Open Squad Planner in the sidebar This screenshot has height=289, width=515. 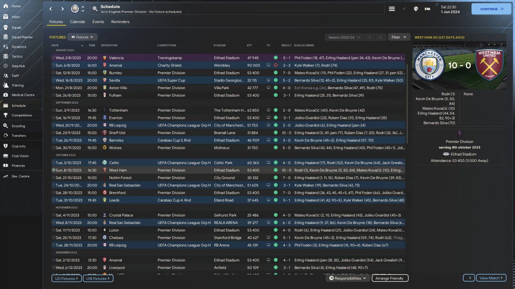[x=22, y=37]
